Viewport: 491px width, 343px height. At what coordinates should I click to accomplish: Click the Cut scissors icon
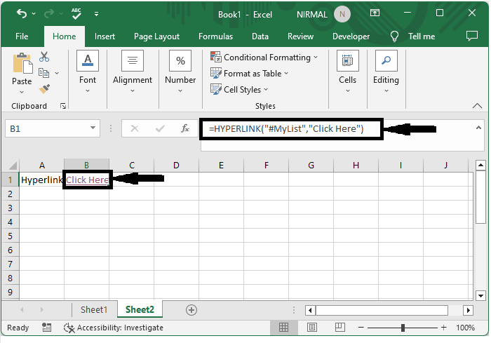point(44,57)
